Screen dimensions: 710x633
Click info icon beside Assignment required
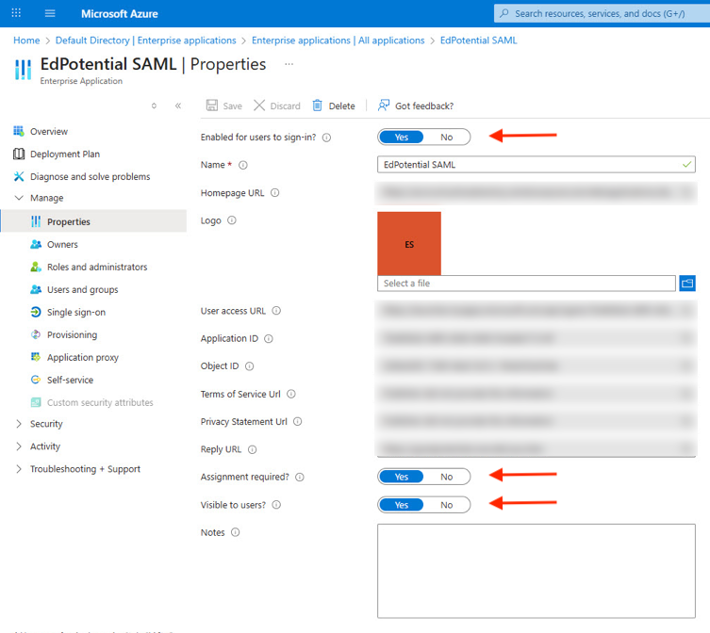[x=300, y=477]
